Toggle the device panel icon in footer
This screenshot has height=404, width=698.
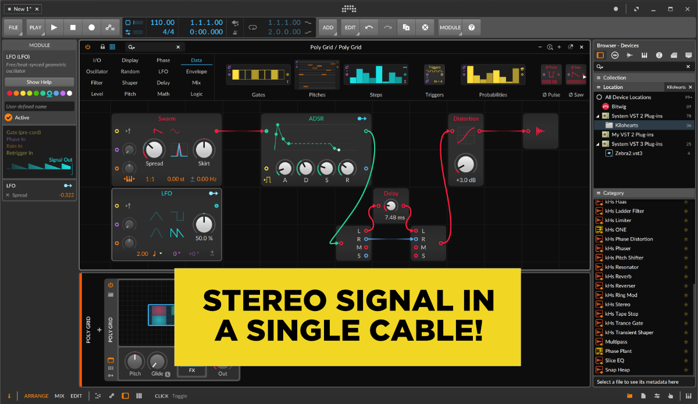125,396
